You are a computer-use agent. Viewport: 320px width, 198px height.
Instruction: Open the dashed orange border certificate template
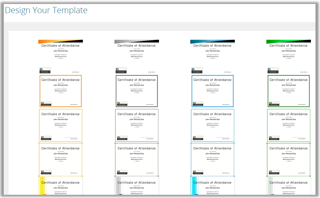pos(60,159)
